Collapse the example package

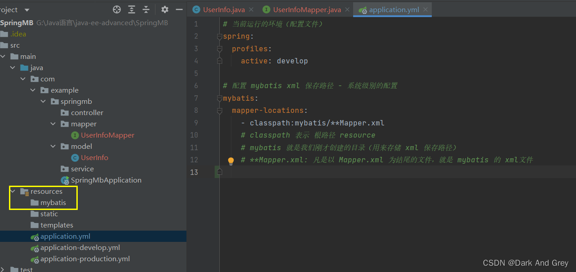33,90
